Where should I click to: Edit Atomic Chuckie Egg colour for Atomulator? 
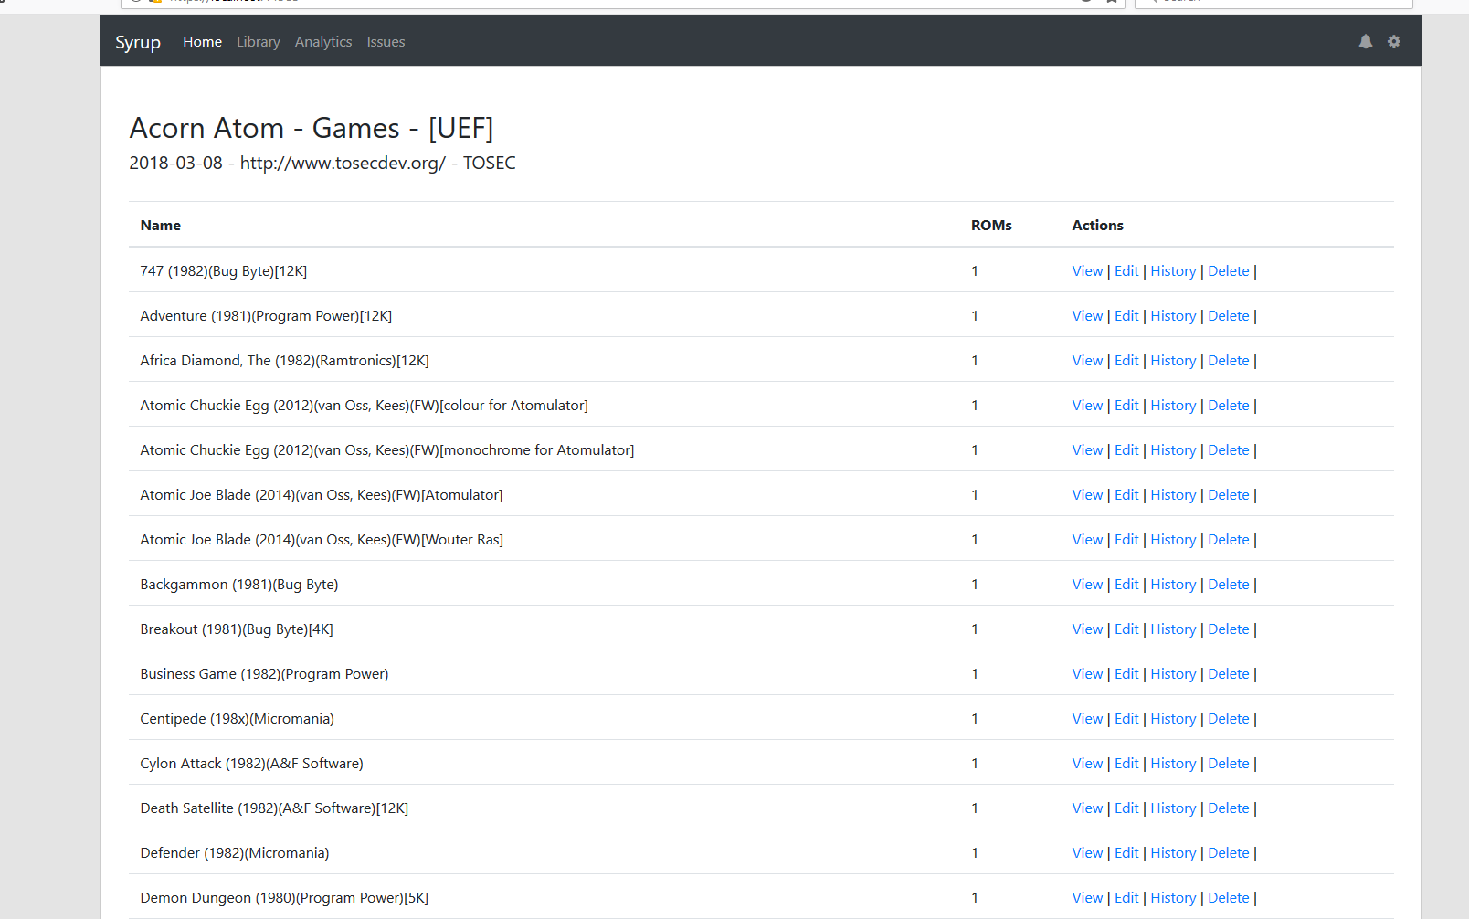(1126, 406)
